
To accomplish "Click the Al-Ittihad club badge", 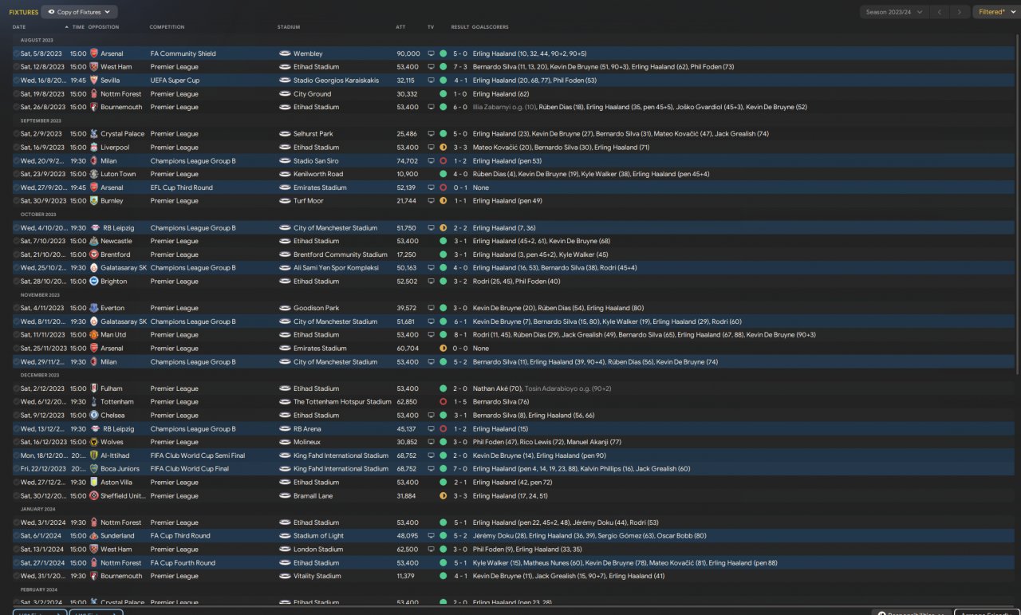I will (94, 455).
